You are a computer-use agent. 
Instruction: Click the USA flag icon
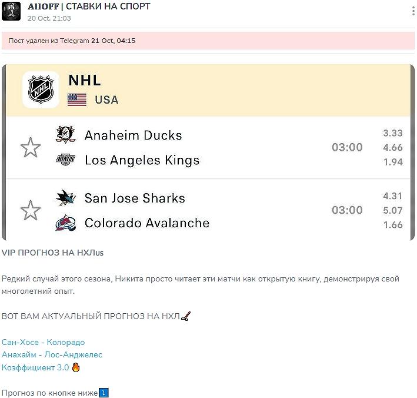pyautogui.click(x=77, y=99)
